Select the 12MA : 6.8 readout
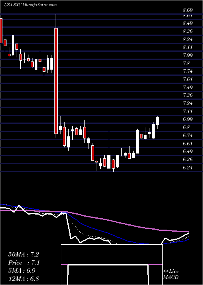 [24, 278]
